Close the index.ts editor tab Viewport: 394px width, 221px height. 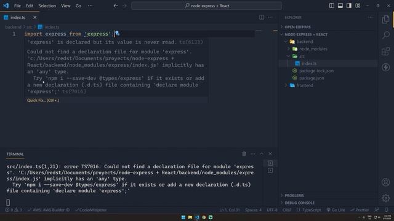coord(34,17)
